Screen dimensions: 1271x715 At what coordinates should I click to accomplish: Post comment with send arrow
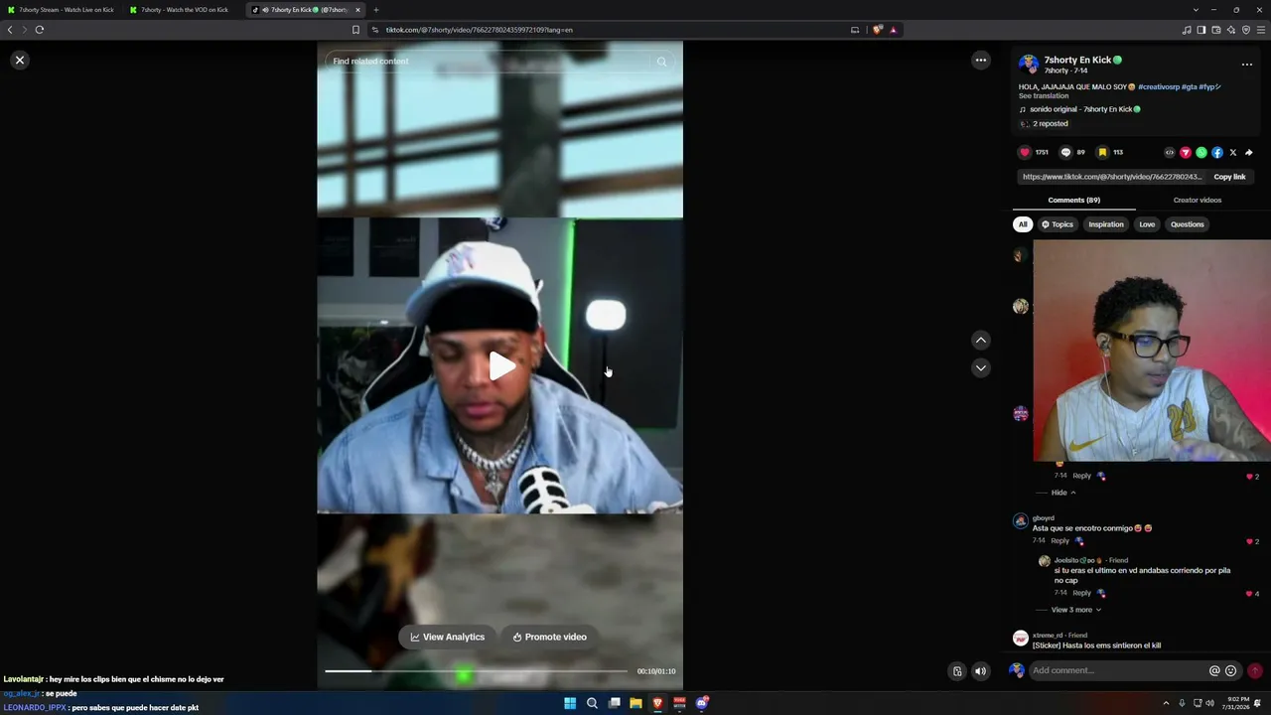1255,670
